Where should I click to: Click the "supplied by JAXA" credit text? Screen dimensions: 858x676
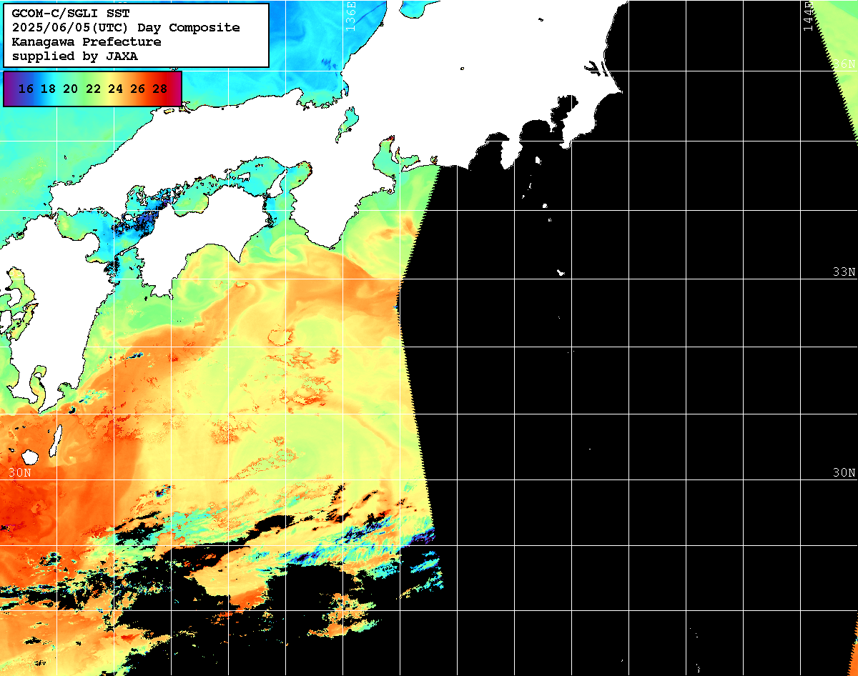74,56
